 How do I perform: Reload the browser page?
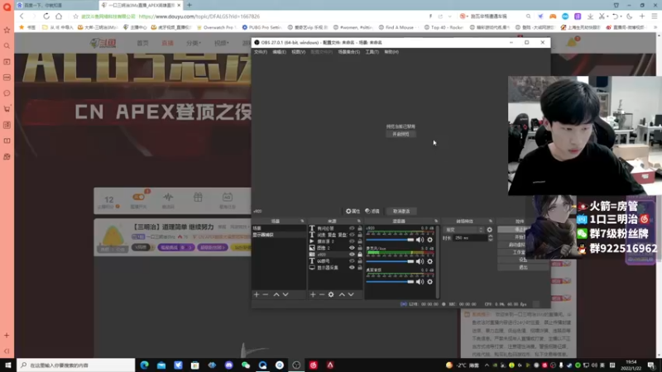tap(46, 17)
